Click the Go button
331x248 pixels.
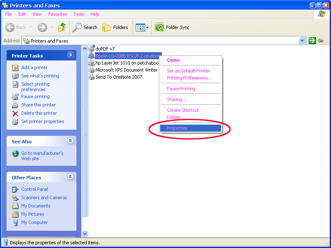click(316, 41)
